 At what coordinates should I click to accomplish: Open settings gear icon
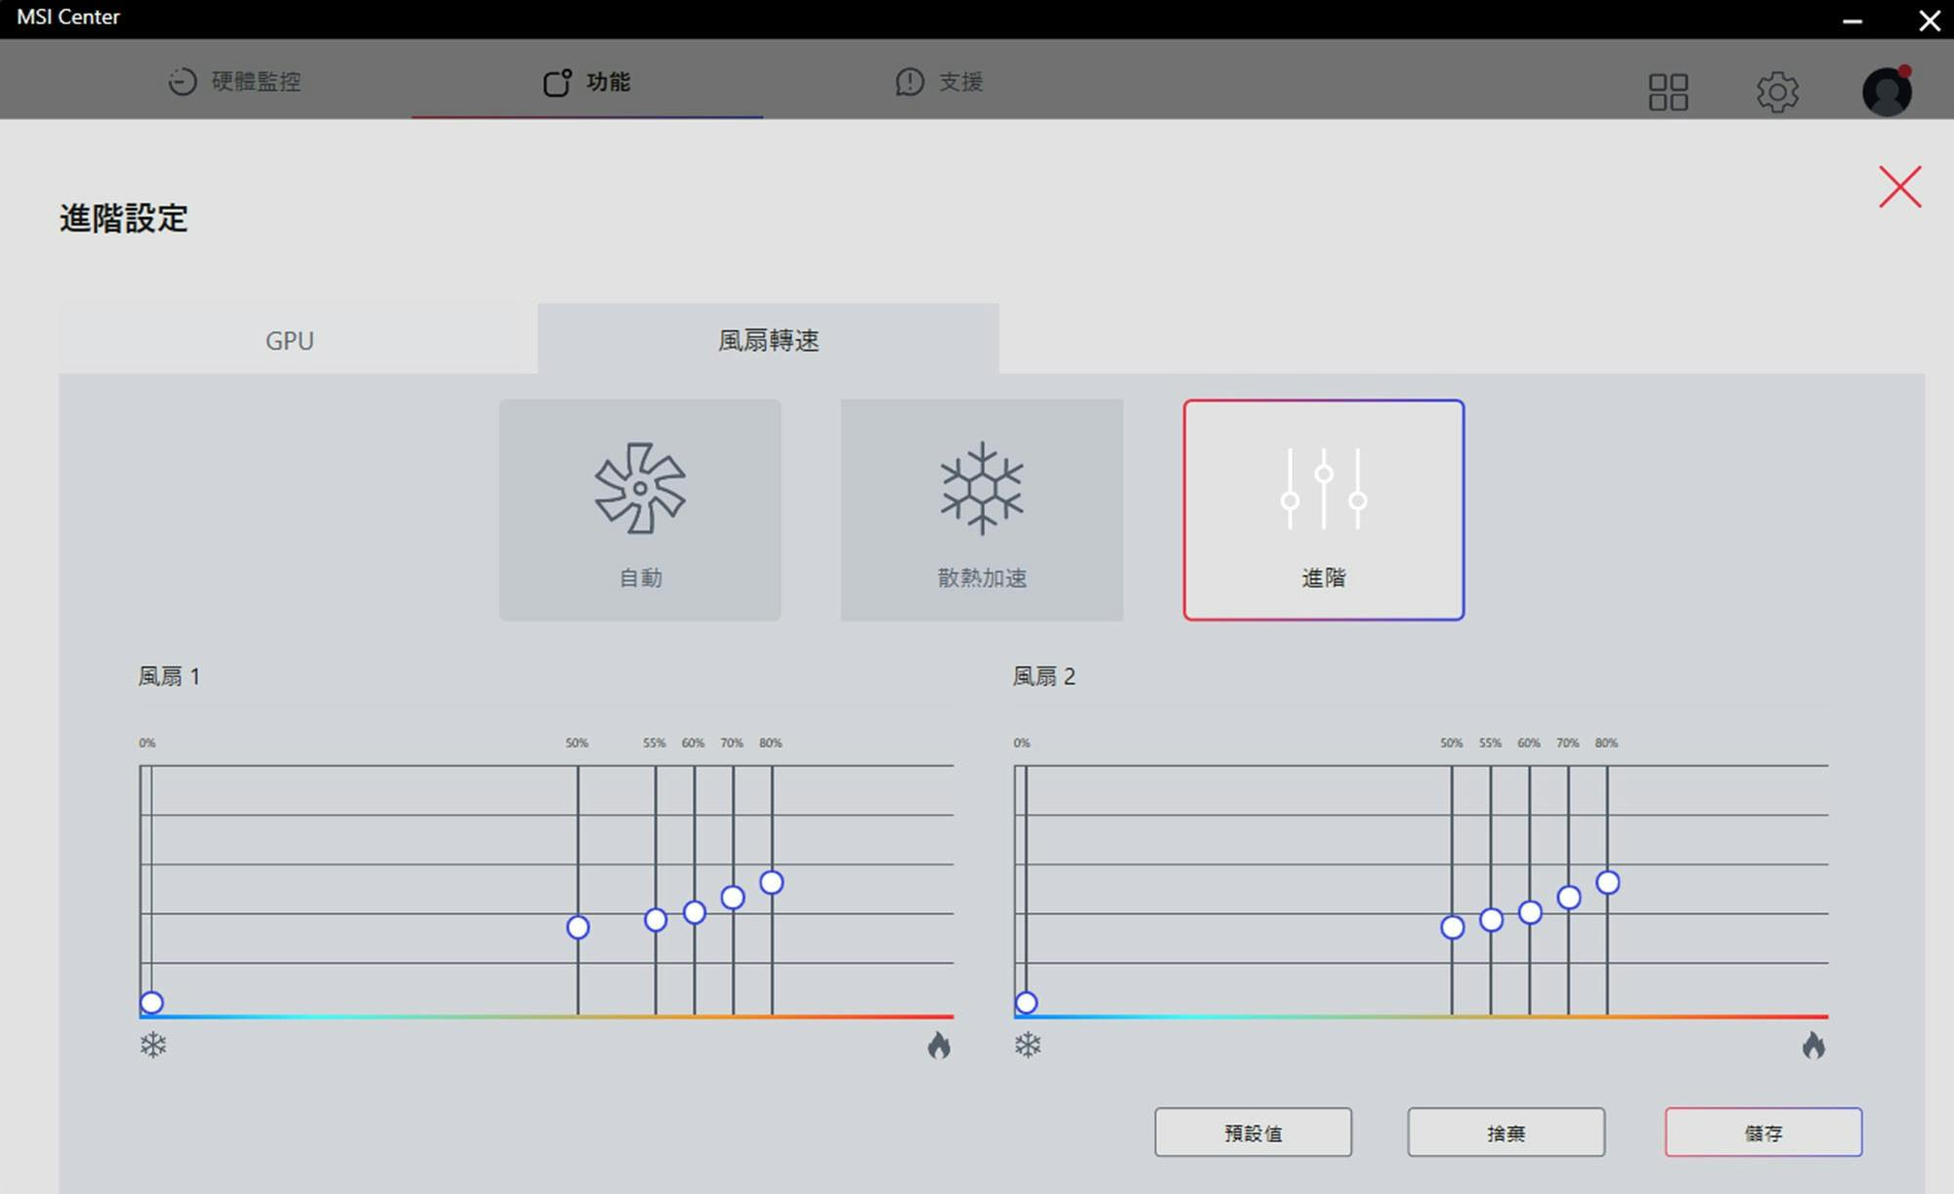[1777, 92]
